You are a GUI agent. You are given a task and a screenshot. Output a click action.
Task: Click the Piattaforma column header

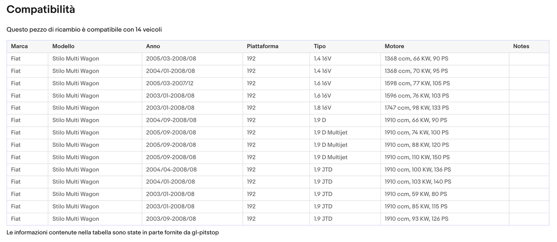(263, 46)
